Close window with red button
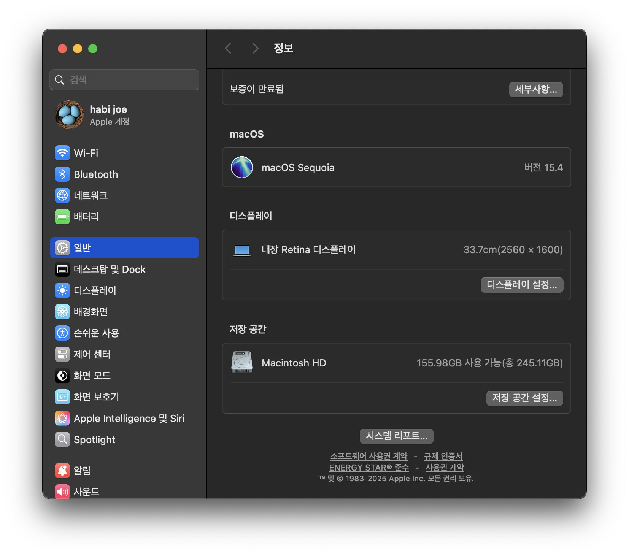This screenshot has width=629, height=555. click(62, 49)
